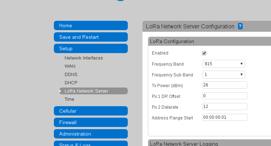Click the arrow marker beside LoRa Network Server

(60, 91)
